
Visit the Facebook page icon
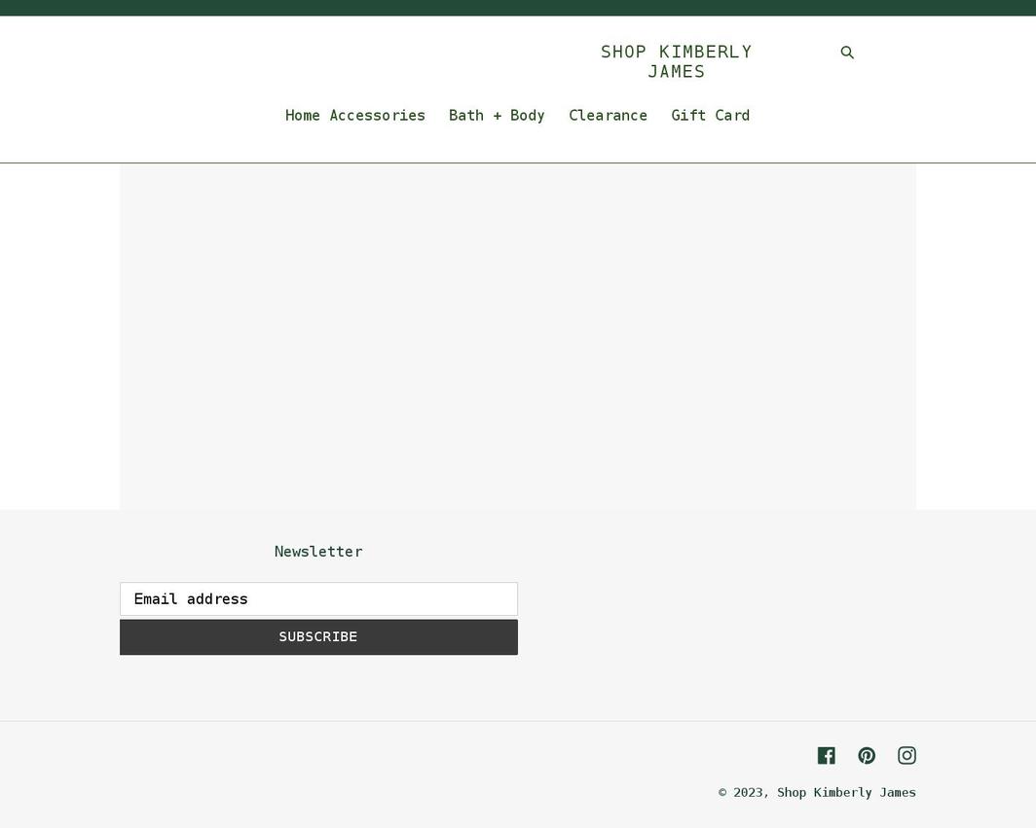pos(826,755)
